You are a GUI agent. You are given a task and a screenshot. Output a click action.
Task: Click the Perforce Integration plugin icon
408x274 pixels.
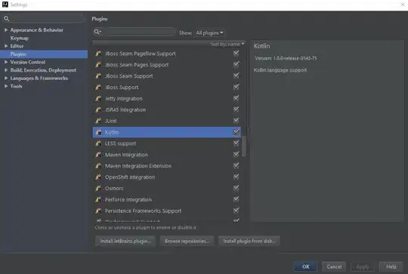click(x=98, y=199)
